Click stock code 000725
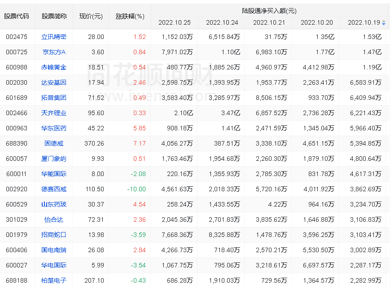This screenshot has height=288, width=390. coord(17,52)
